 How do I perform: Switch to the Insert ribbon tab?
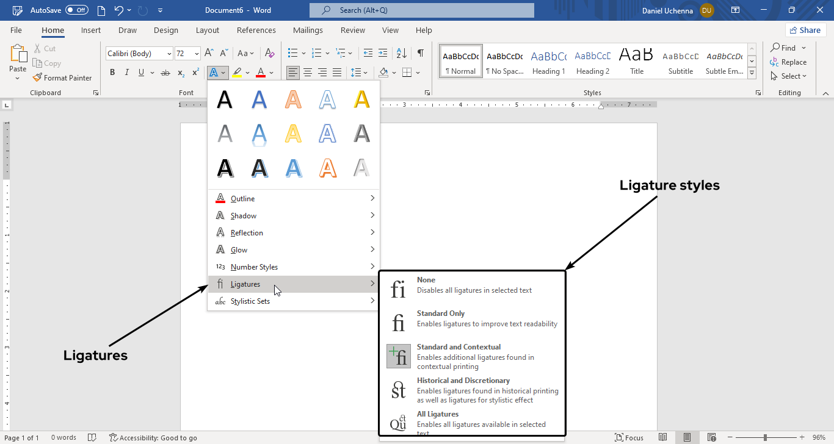point(91,30)
